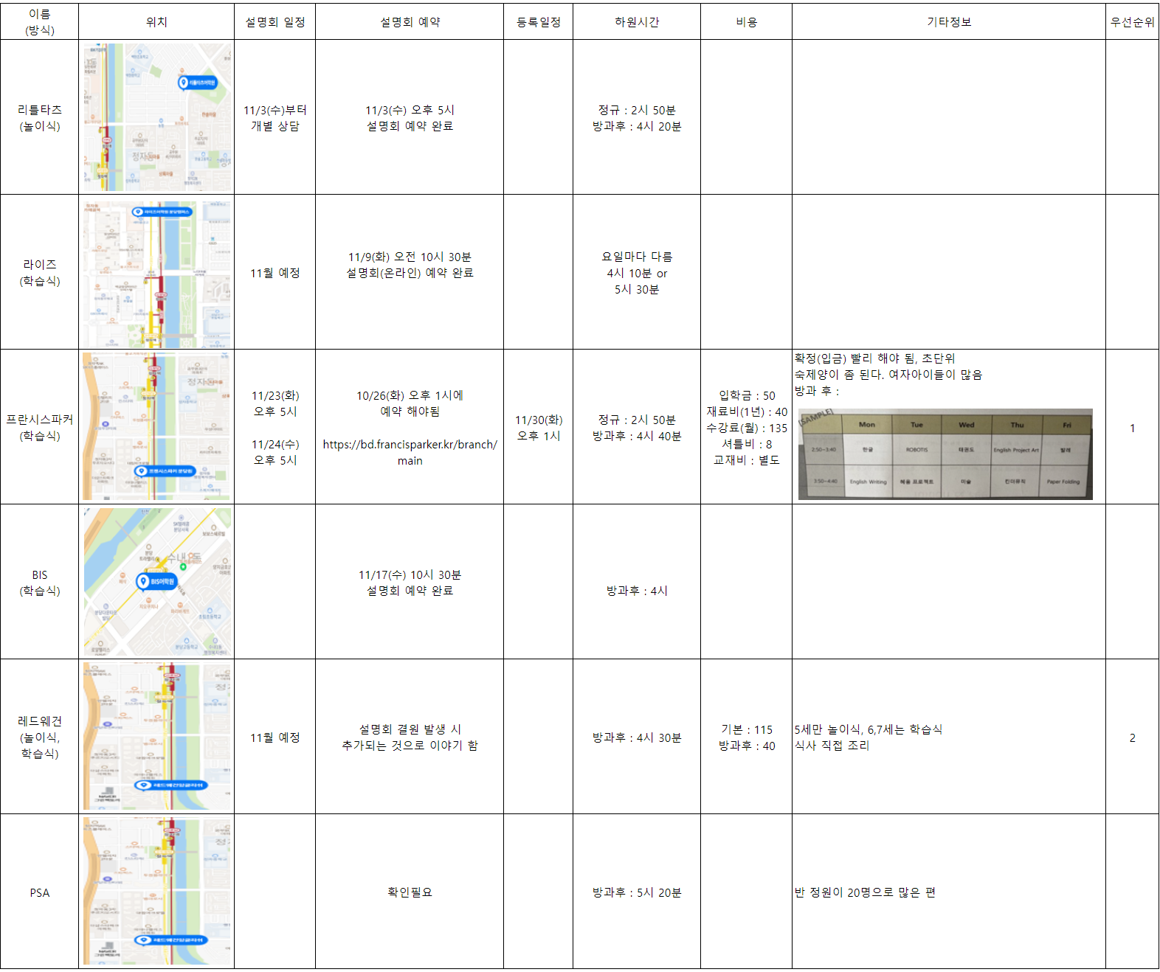Select the 레드웨건 name cell

pos(39,737)
